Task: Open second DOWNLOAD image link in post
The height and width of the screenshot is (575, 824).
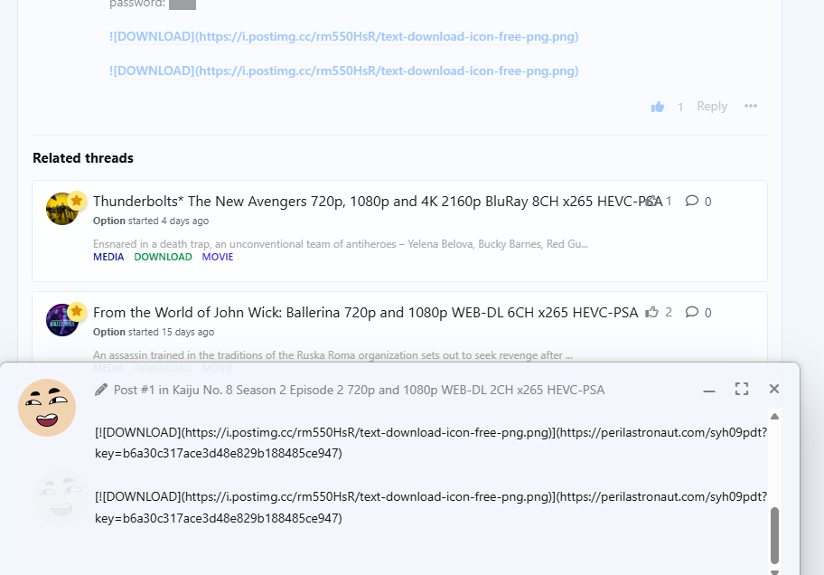Action: tap(343, 71)
